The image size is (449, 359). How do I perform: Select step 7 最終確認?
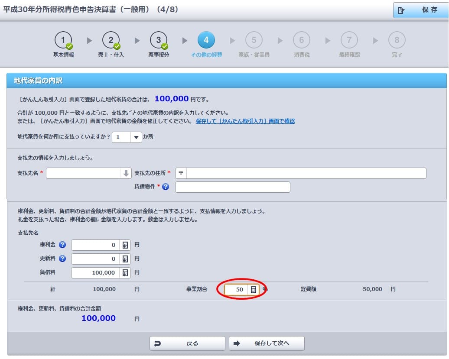(x=349, y=44)
